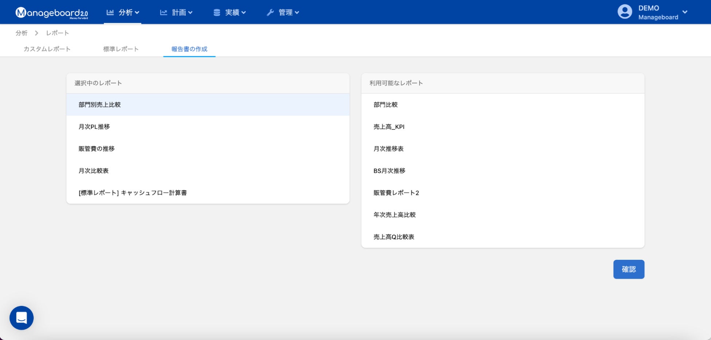Expand the 分析 menu chevron
The width and height of the screenshot is (711, 340).
click(x=137, y=12)
